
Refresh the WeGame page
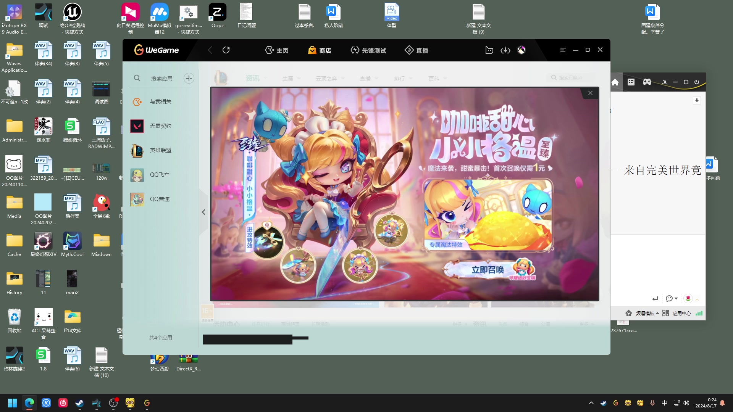[226, 50]
